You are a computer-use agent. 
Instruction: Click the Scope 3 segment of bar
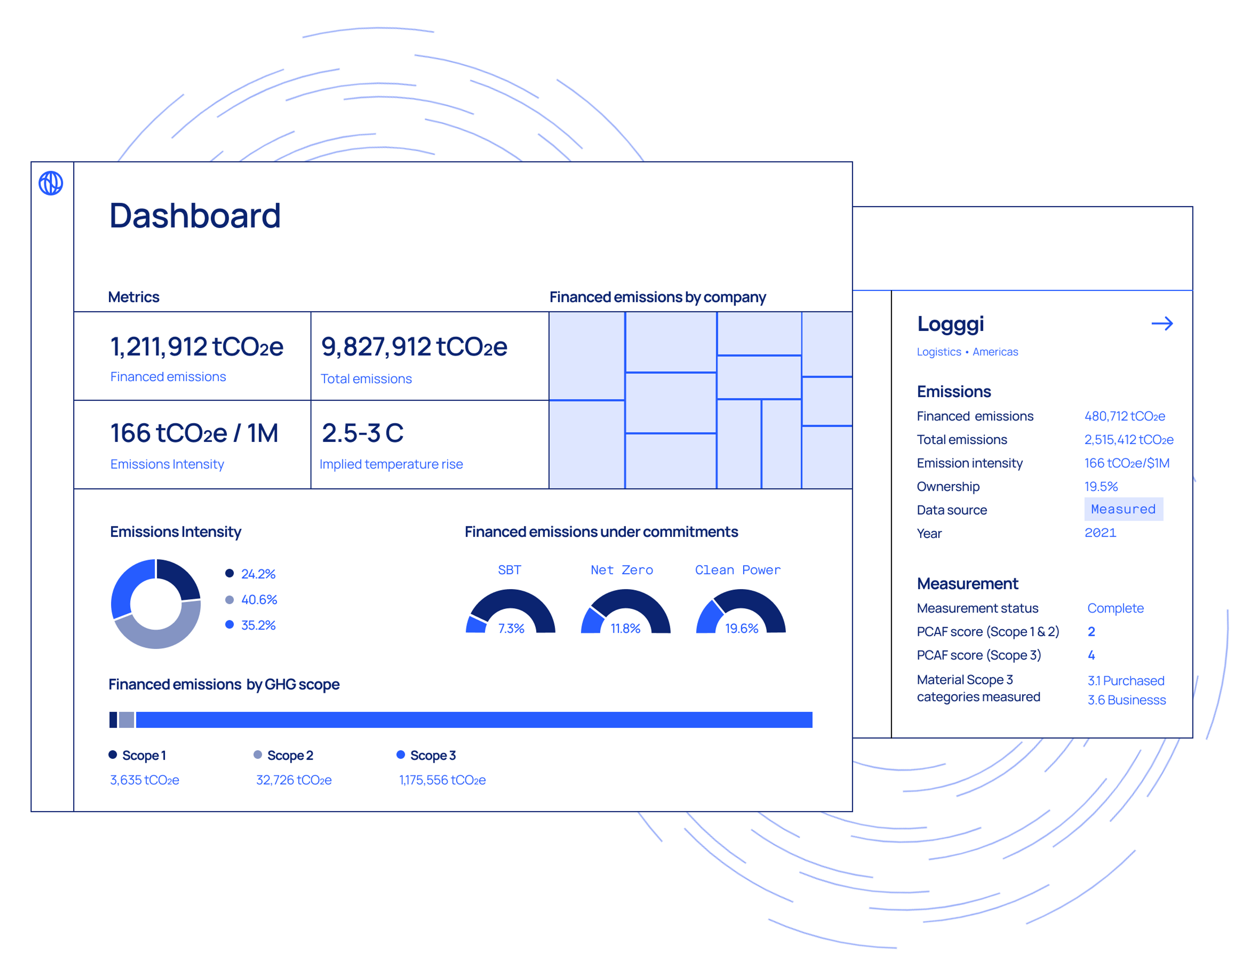point(473,720)
